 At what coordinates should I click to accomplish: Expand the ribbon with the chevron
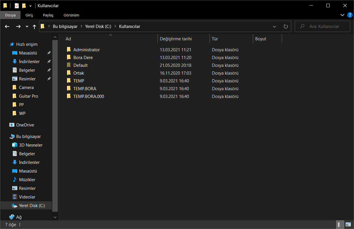pyautogui.click(x=342, y=15)
